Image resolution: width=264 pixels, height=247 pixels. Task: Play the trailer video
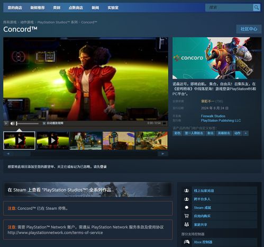click(6, 123)
